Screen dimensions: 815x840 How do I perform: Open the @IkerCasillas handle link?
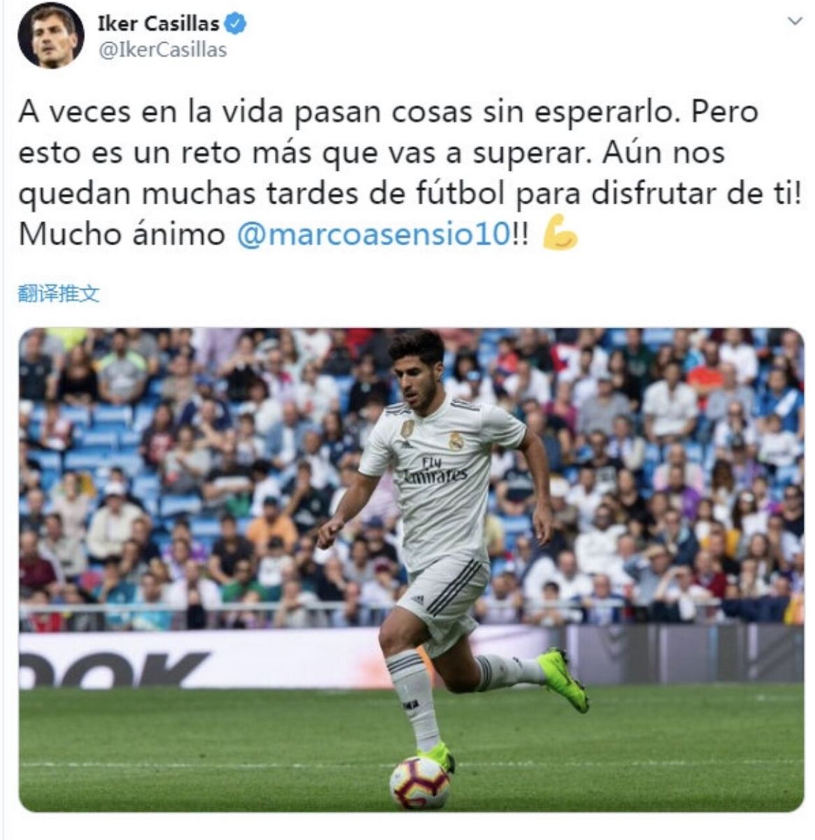[x=162, y=50]
